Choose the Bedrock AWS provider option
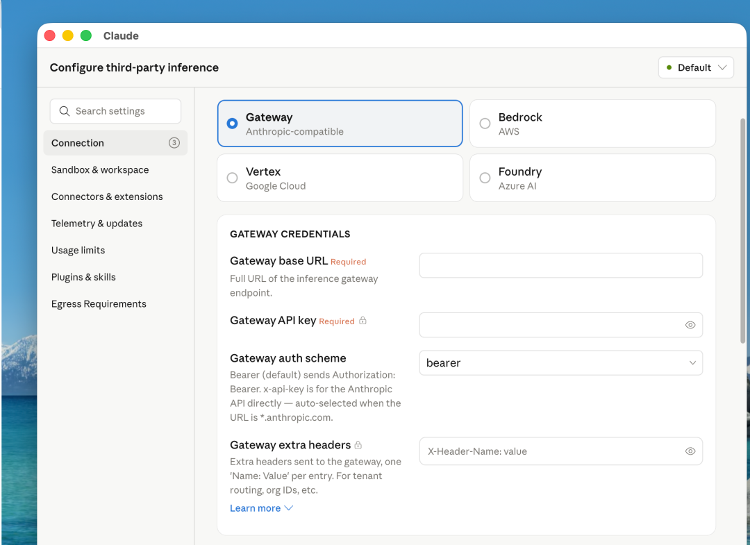Screen dimensions: 750x545 click(485, 124)
